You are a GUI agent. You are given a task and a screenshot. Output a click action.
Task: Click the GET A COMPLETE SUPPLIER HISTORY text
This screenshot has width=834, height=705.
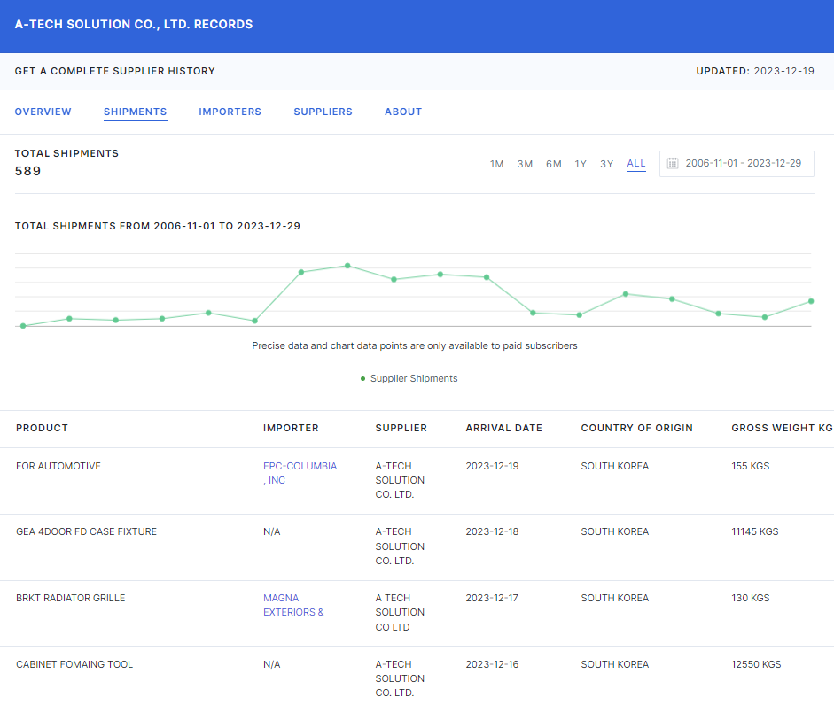[x=115, y=71]
